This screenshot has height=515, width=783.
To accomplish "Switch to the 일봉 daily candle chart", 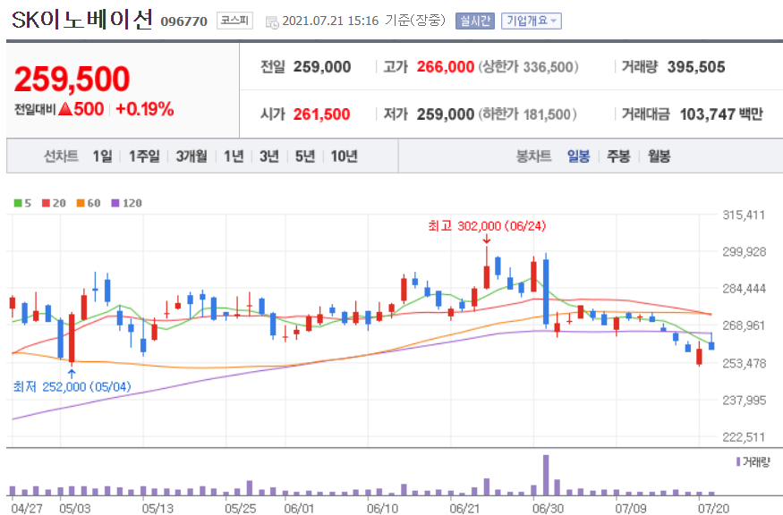I will tap(579, 156).
